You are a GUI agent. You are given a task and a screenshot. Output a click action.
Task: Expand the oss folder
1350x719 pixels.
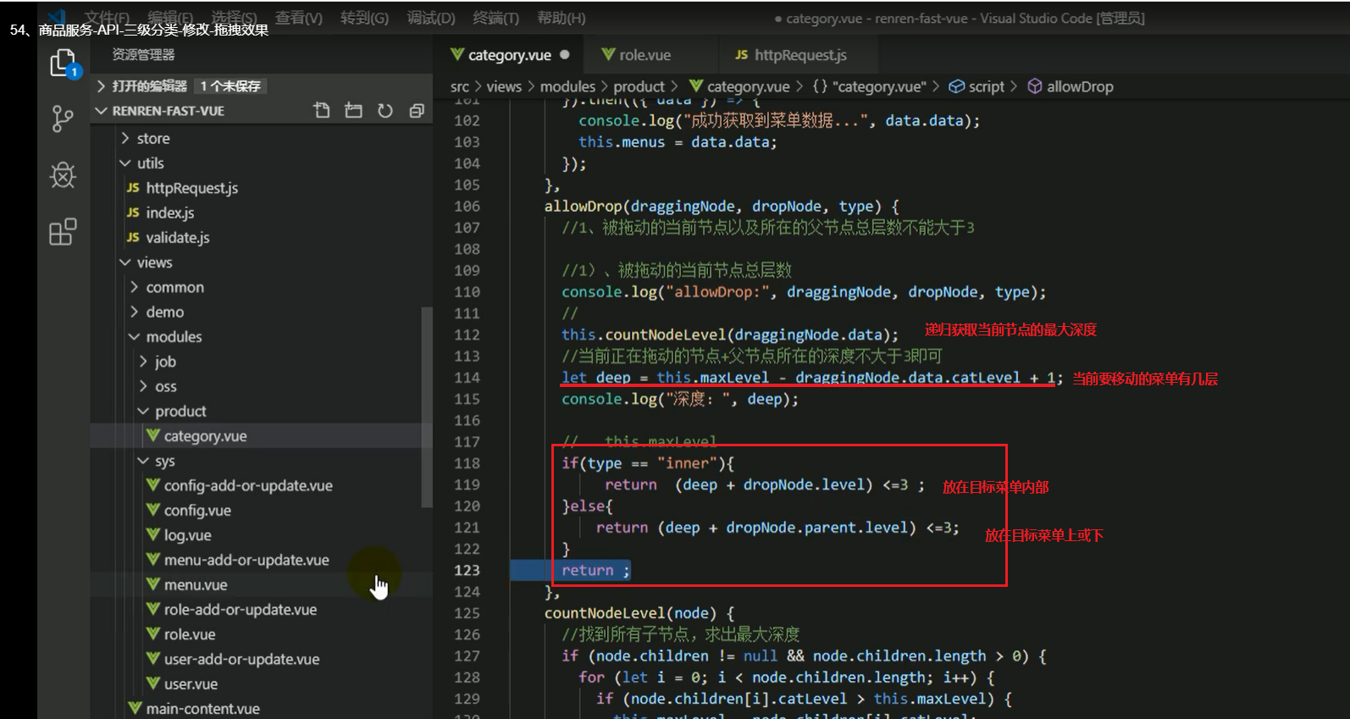pyautogui.click(x=143, y=386)
